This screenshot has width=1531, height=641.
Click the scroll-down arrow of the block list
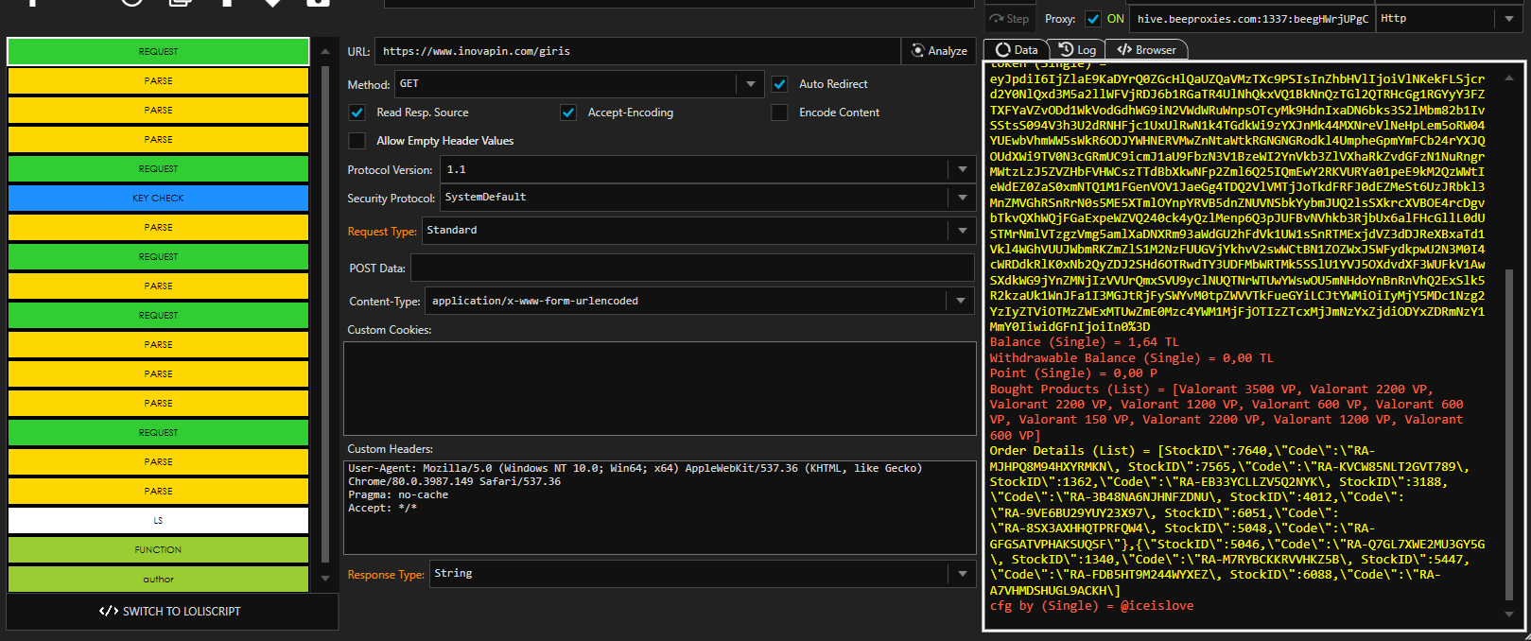[x=325, y=578]
